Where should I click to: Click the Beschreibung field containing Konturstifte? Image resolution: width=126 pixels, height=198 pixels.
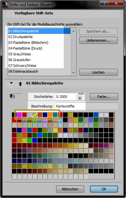[87, 106]
